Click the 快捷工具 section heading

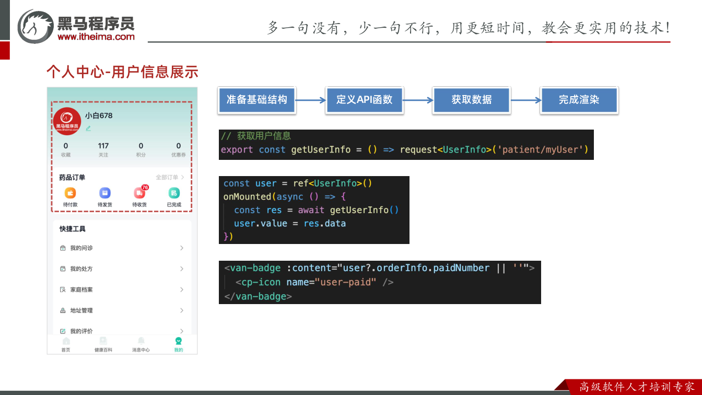coord(72,229)
